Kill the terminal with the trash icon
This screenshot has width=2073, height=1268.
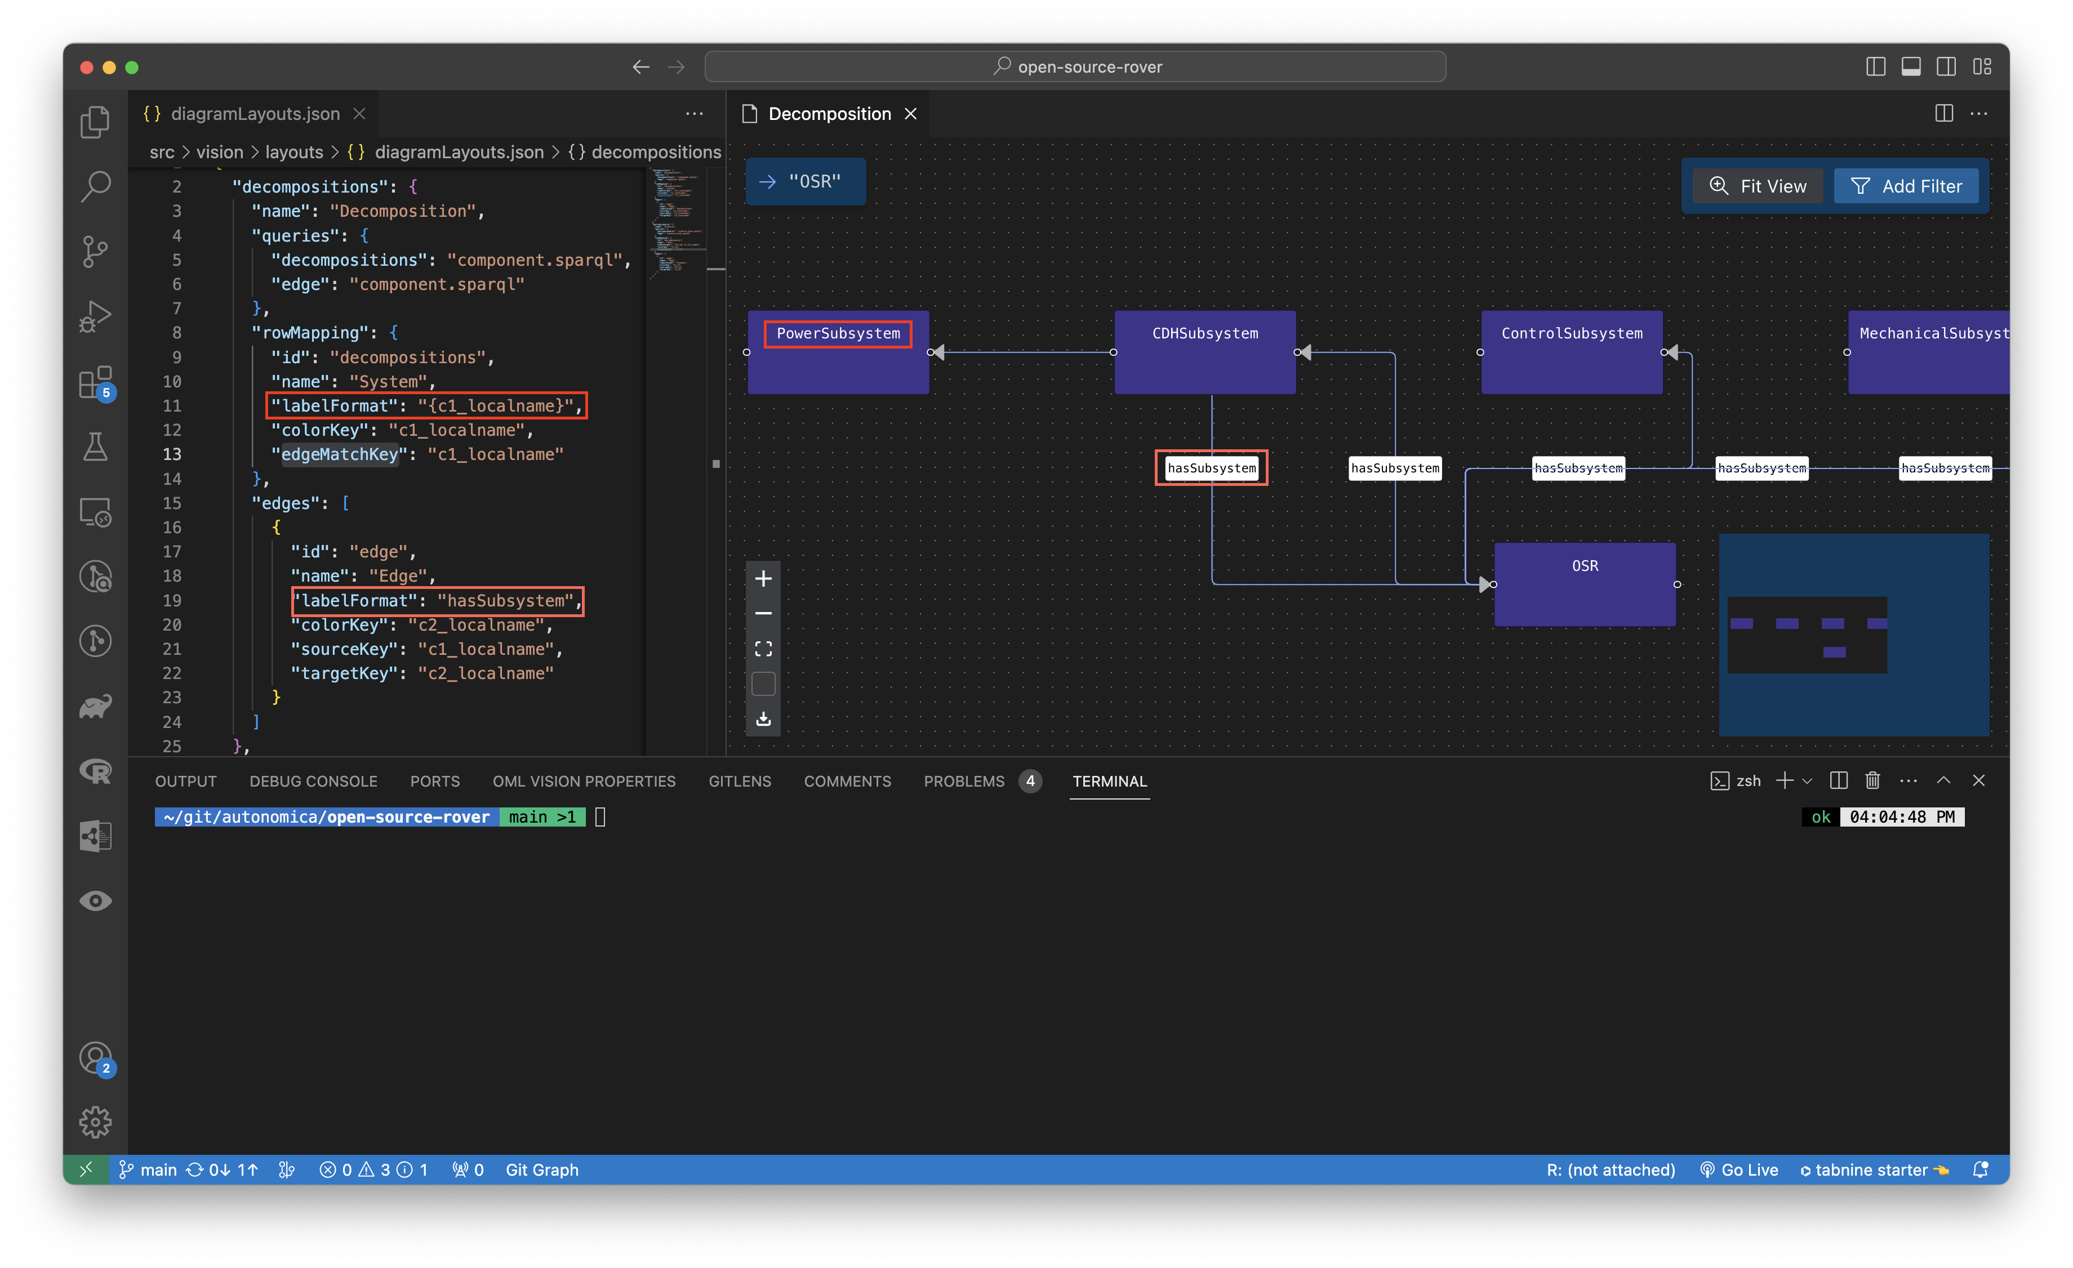pos(1872,780)
